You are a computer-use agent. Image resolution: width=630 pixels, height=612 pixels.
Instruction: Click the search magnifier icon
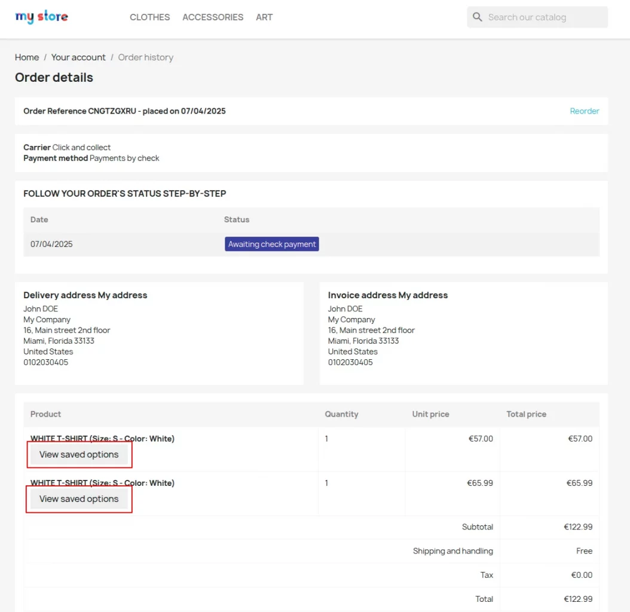477,17
